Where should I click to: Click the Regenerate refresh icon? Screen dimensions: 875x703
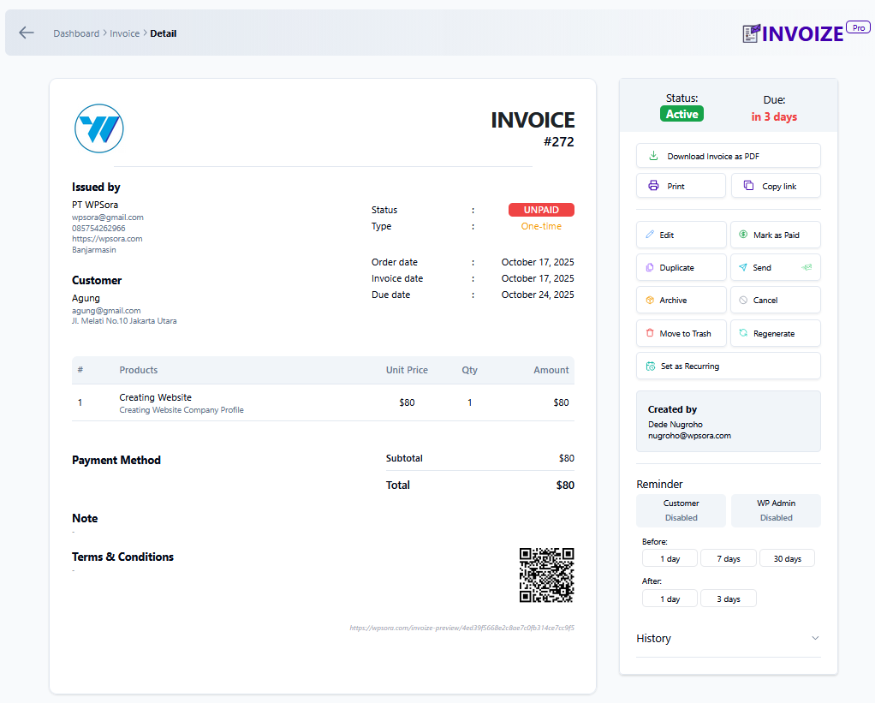741,333
